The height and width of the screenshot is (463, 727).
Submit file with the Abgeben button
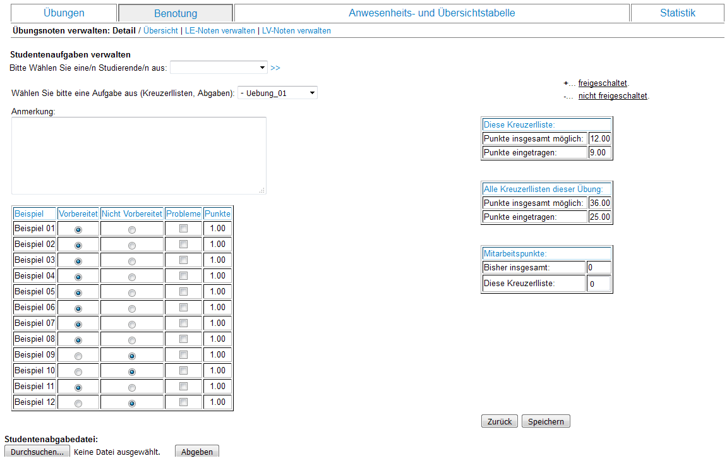point(197,452)
